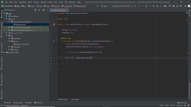Open the Refactor menu
Image resolution: width=191 pixels, height=107 pixels.
44,2
